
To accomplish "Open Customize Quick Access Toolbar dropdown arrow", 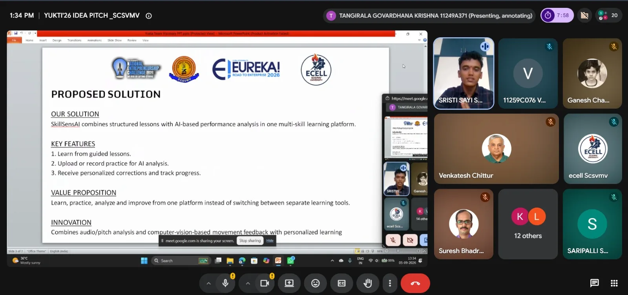I will (x=35, y=33).
